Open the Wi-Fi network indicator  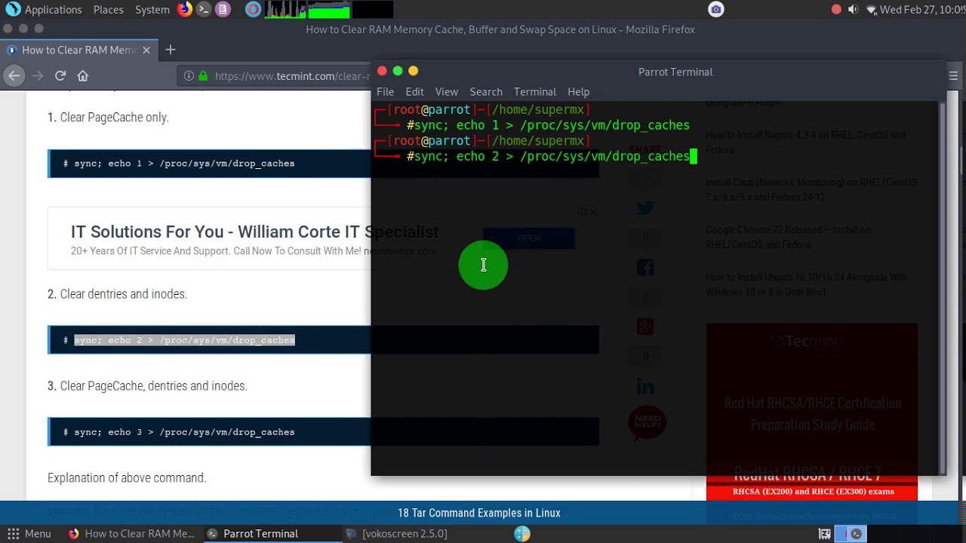[x=871, y=10]
